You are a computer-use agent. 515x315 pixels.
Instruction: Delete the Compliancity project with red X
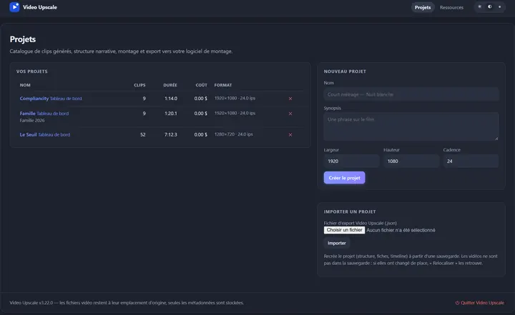(290, 99)
